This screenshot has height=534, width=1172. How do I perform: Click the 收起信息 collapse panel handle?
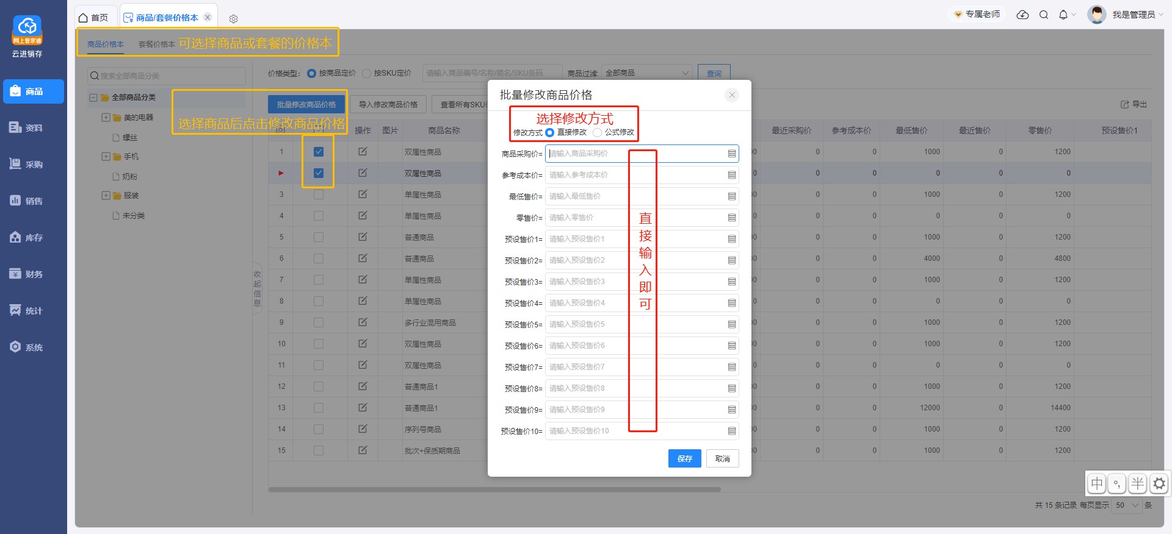click(x=257, y=288)
